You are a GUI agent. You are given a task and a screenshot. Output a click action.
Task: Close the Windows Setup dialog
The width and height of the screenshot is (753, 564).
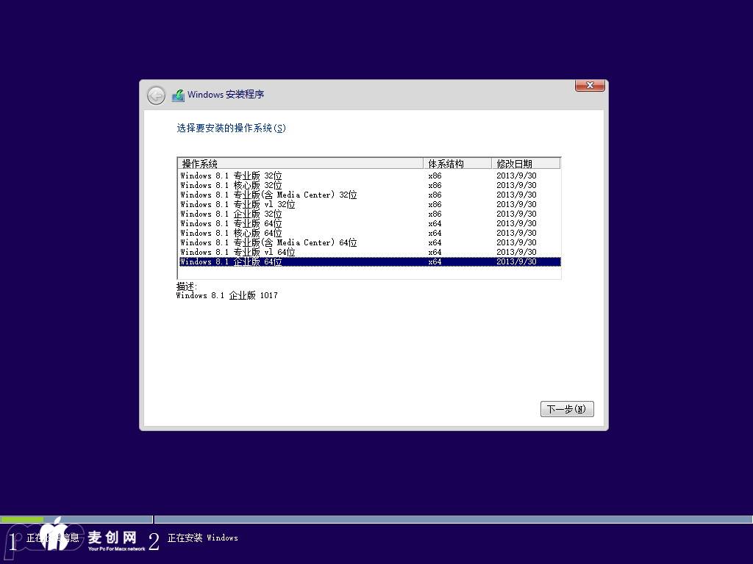[x=589, y=86]
